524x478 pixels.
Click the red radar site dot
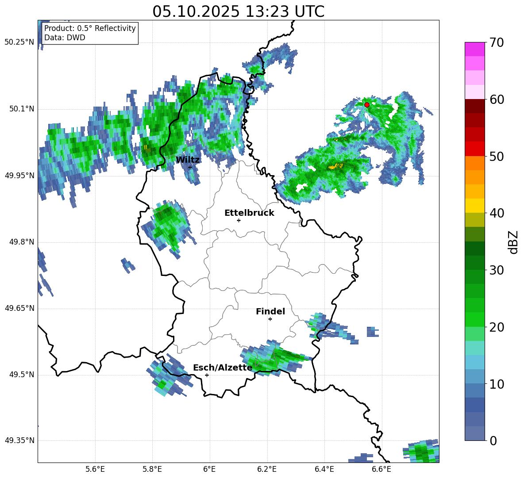367,105
